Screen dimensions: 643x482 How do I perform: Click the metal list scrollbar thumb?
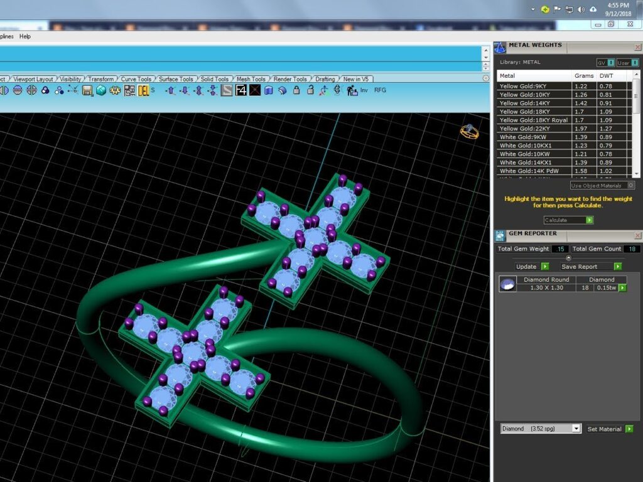(636, 96)
